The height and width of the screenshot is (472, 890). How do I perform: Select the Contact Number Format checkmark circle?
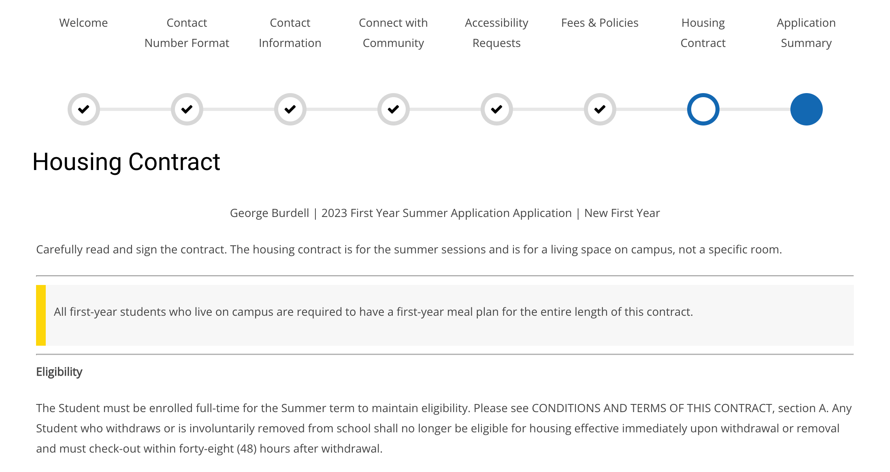187,109
